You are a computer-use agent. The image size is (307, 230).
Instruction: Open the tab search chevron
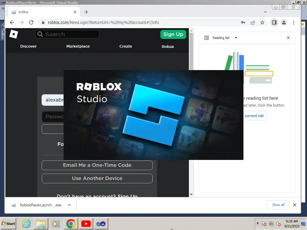(265, 12)
